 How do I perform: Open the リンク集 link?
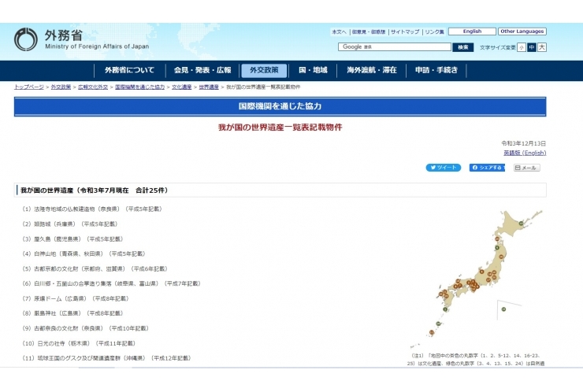pyautogui.click(x=434, y=32)
